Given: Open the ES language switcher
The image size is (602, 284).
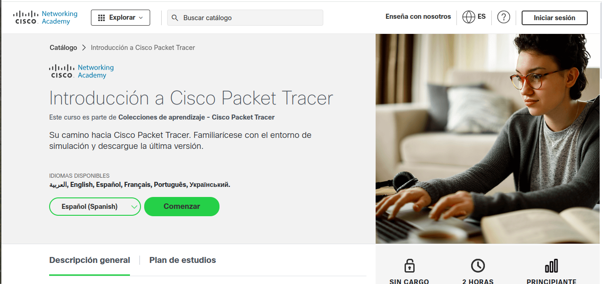Looking at the screenshot, I should (x=474, y=17).
